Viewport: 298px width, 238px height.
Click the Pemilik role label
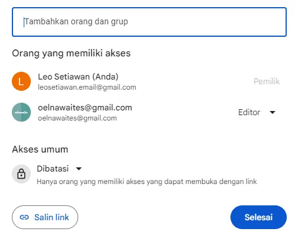267,81
